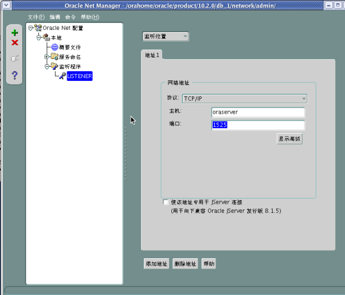The image size is (345, 295).
Task: Click the 添加地址 button
Action: 156,263
